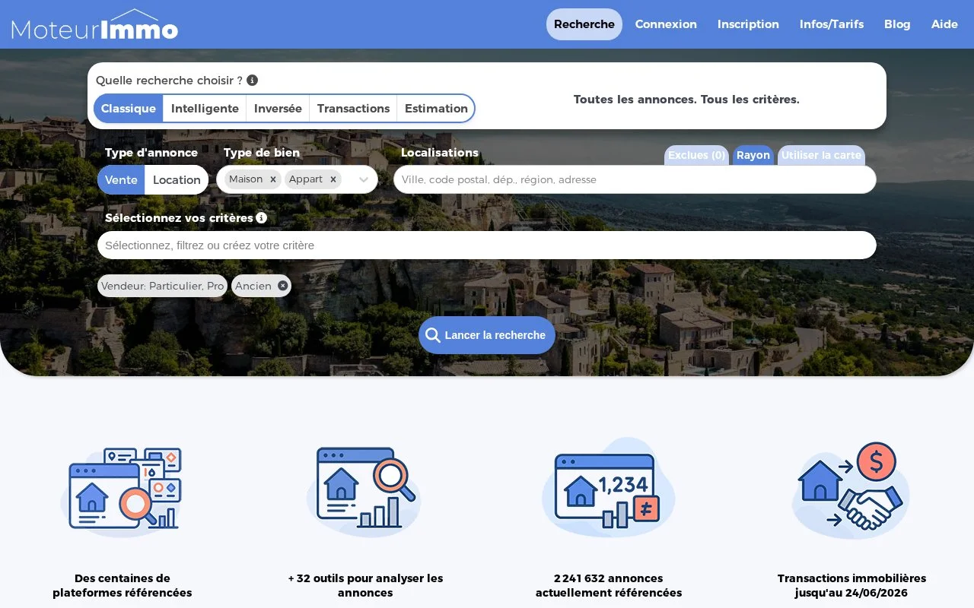The height and width of the screenshot is (608, 974).
Task: Select Vente listing type
Action: click(121, 180)
